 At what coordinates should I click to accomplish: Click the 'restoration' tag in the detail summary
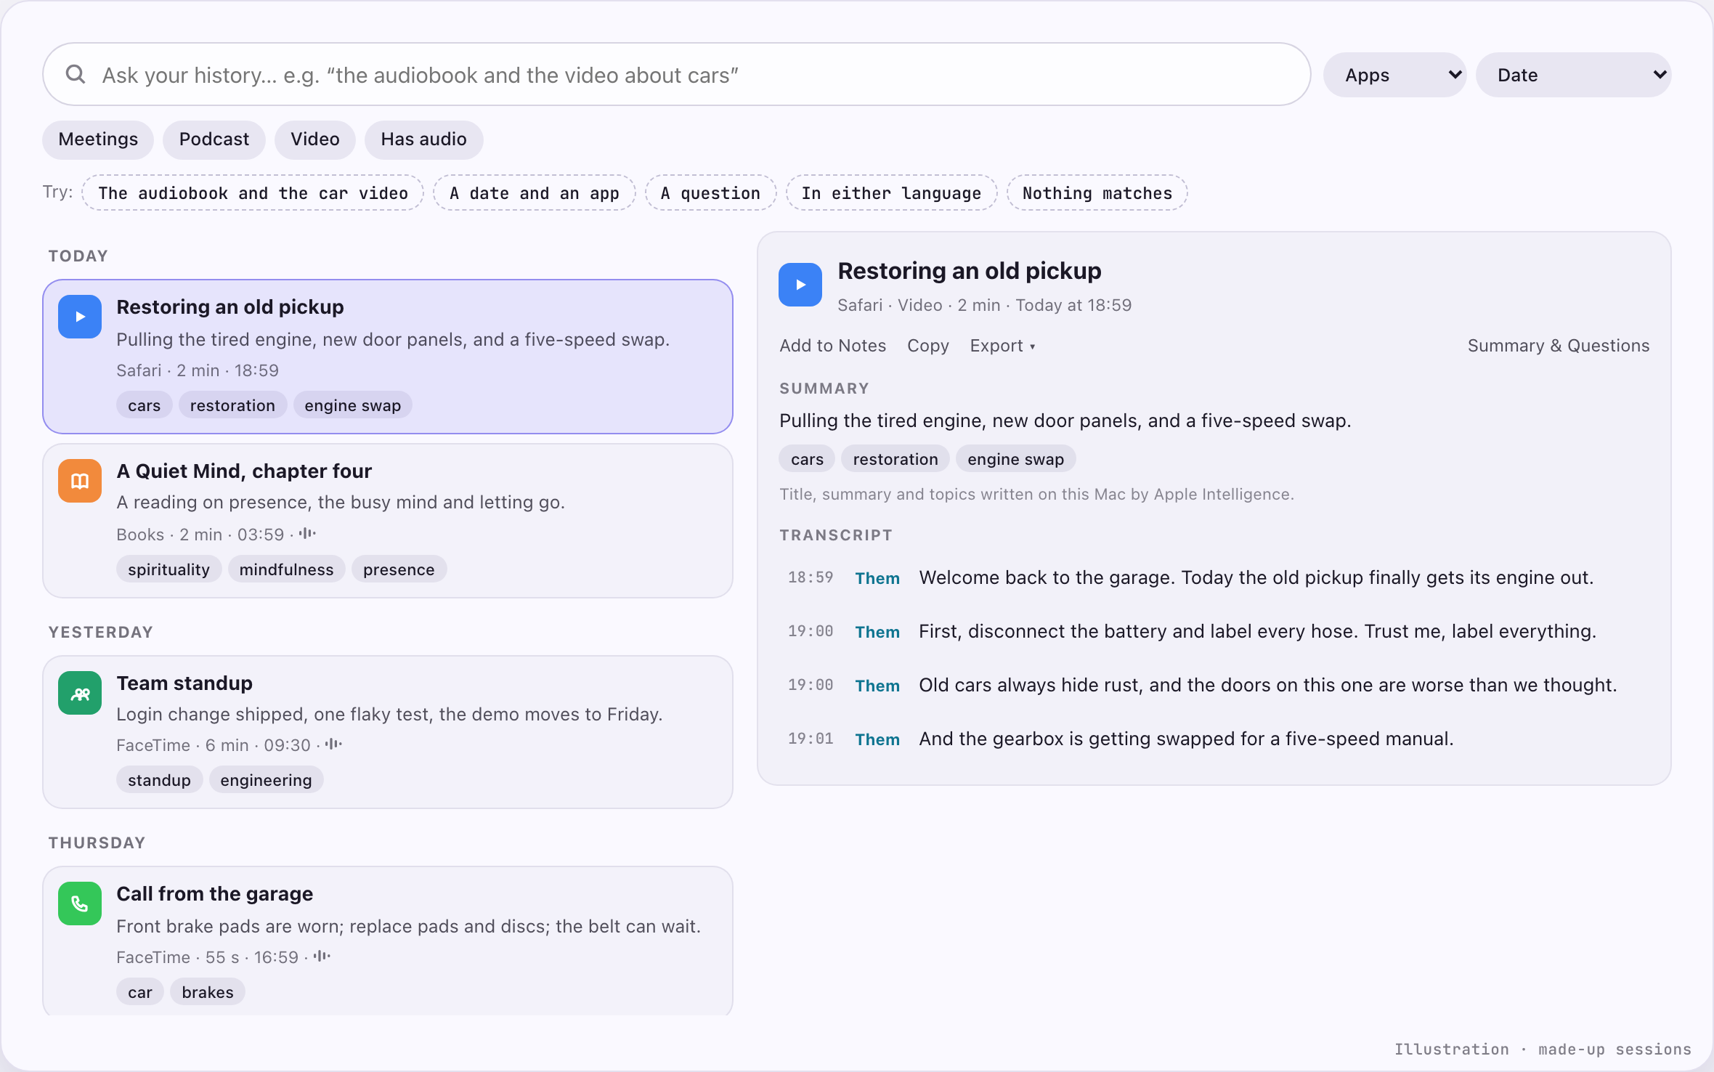pyautogui.click(x=895, y=459)
